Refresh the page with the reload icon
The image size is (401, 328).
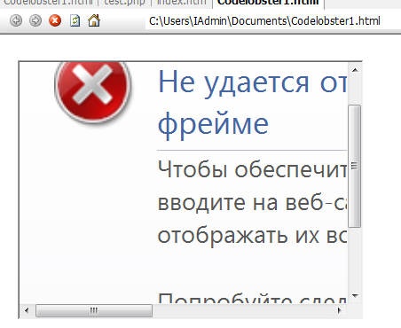point(75,20)
